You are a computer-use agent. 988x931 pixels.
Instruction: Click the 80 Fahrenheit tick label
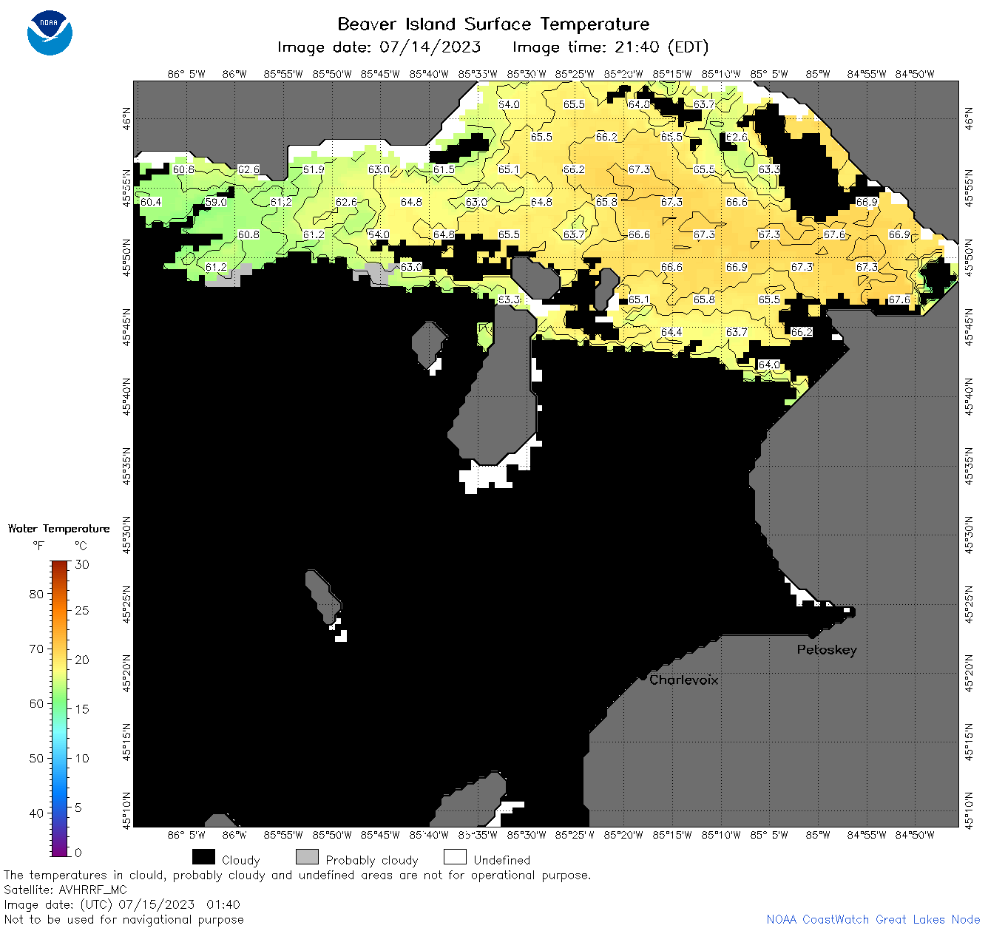pos(36,594)
